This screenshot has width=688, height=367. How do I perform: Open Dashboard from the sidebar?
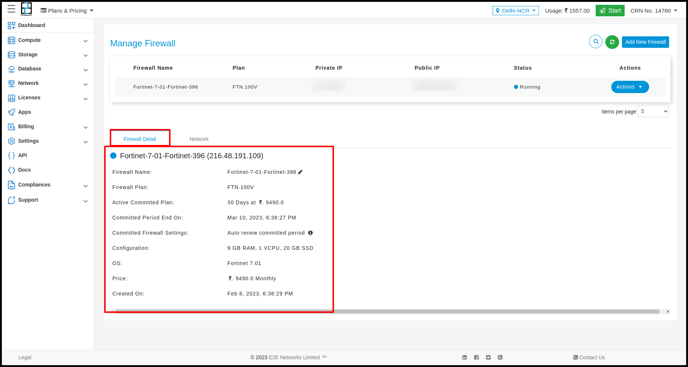(x=32, y=25)
